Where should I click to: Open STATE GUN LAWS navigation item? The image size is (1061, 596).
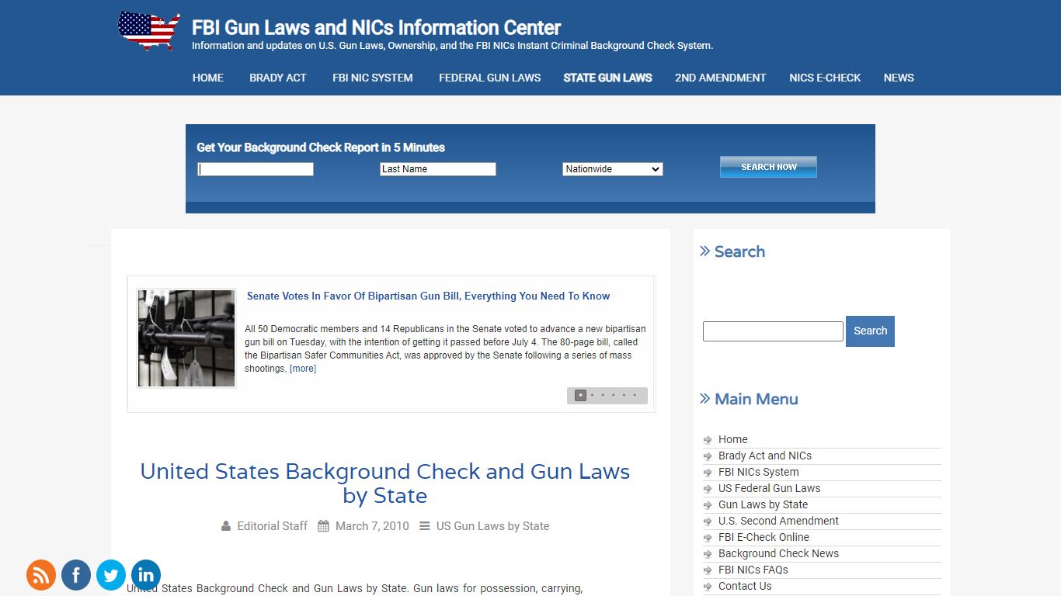(x=608, y=78)
